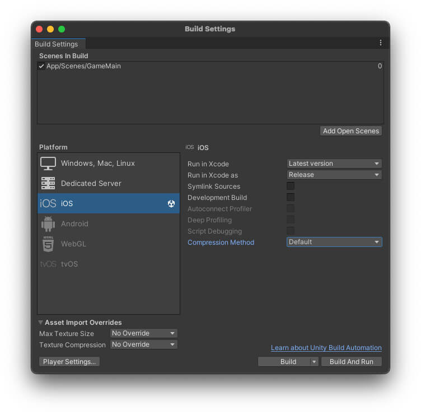Viewport: 421px width, 415px height.
Task: Click the tvOS platform logo icon
Action: click(48, 264)
